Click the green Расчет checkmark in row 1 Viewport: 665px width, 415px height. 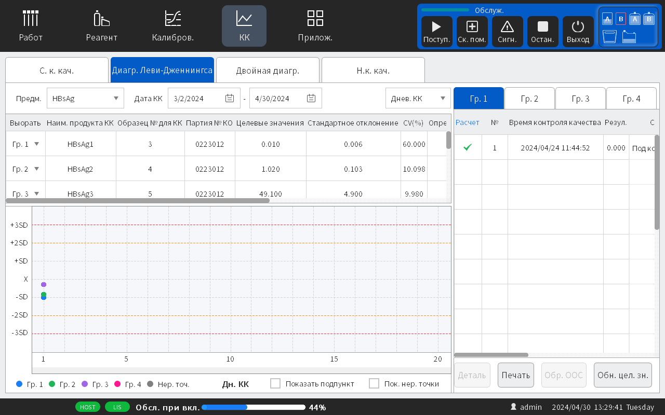[x=468, y=147]
